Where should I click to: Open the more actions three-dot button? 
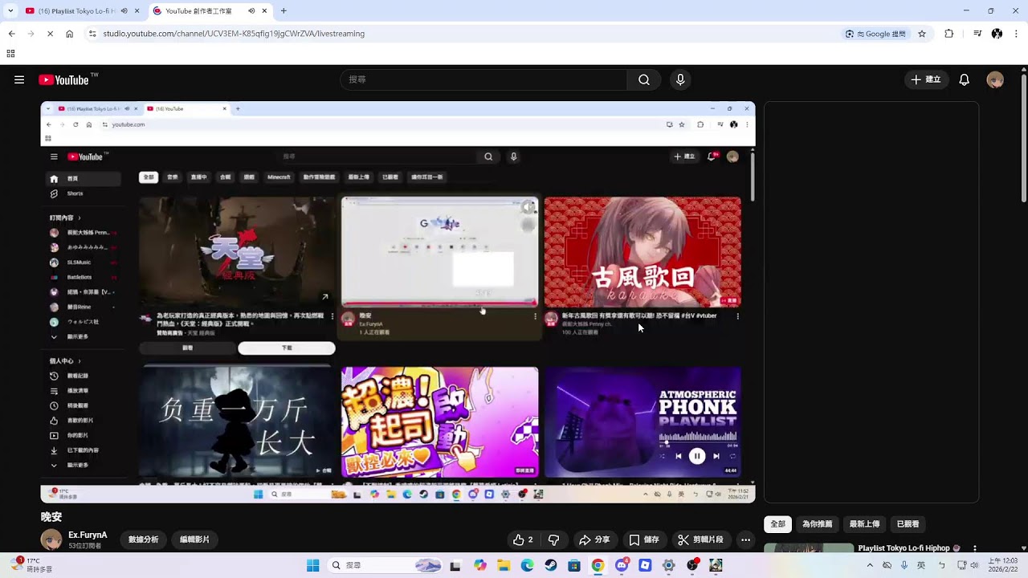pos(745,539)
